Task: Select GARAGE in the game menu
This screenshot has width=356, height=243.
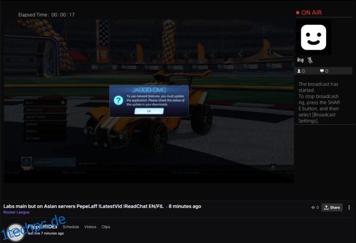Action: pyautogui.click(x=45, y=124)
